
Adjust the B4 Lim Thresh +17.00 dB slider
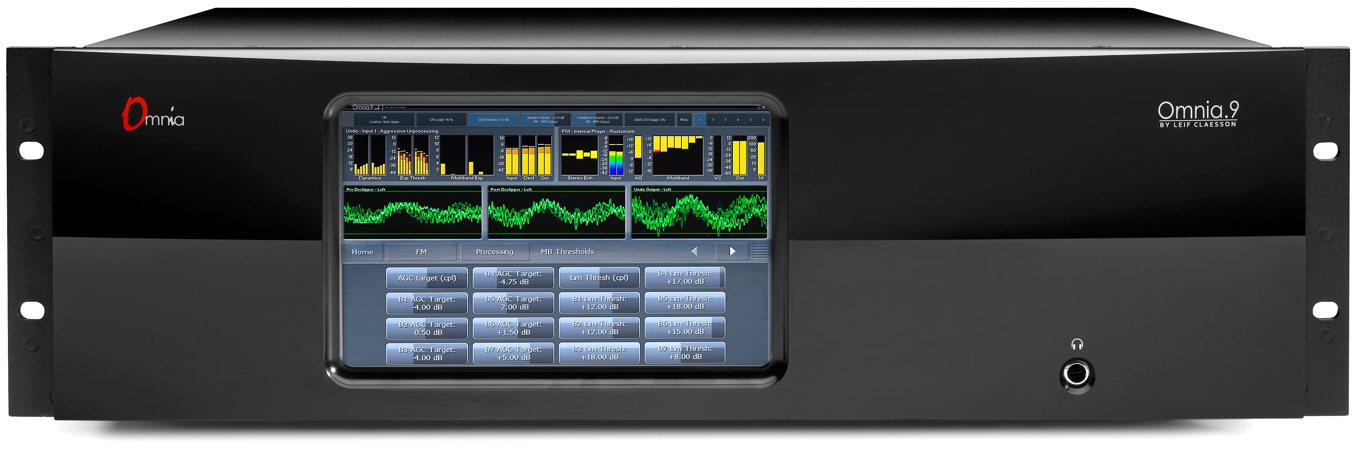(x=685, y=277)
